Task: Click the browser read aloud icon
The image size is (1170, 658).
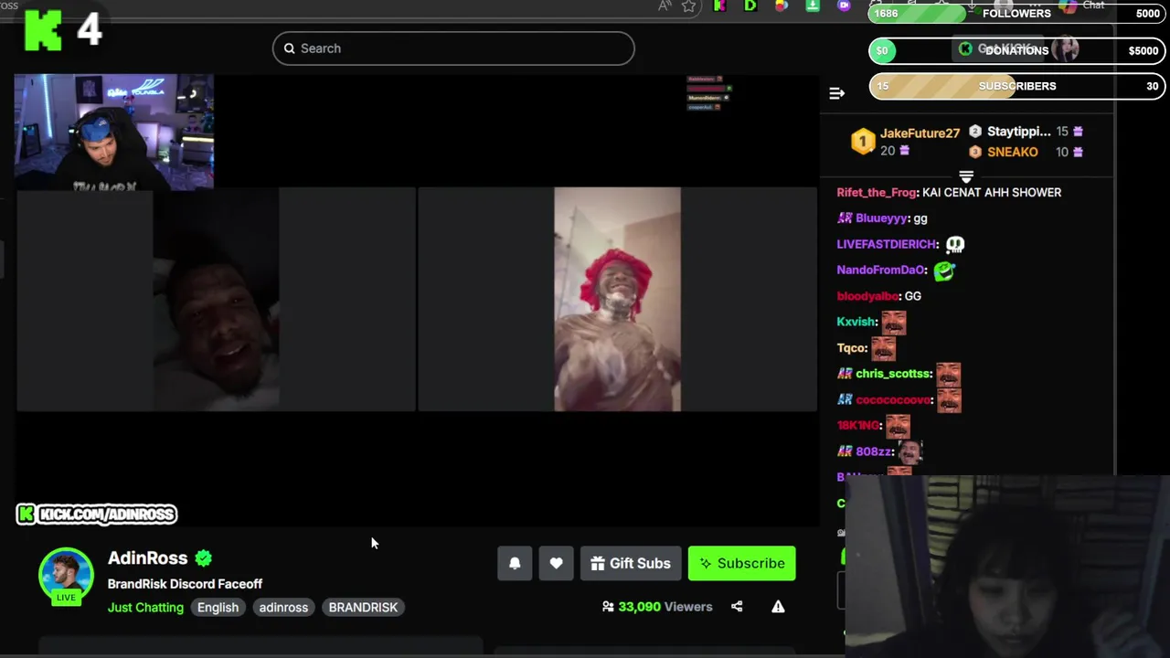Action: tap(665, 6)
